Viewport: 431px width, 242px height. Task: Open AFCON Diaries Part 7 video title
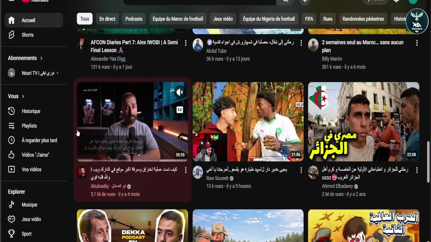[134, 46]
